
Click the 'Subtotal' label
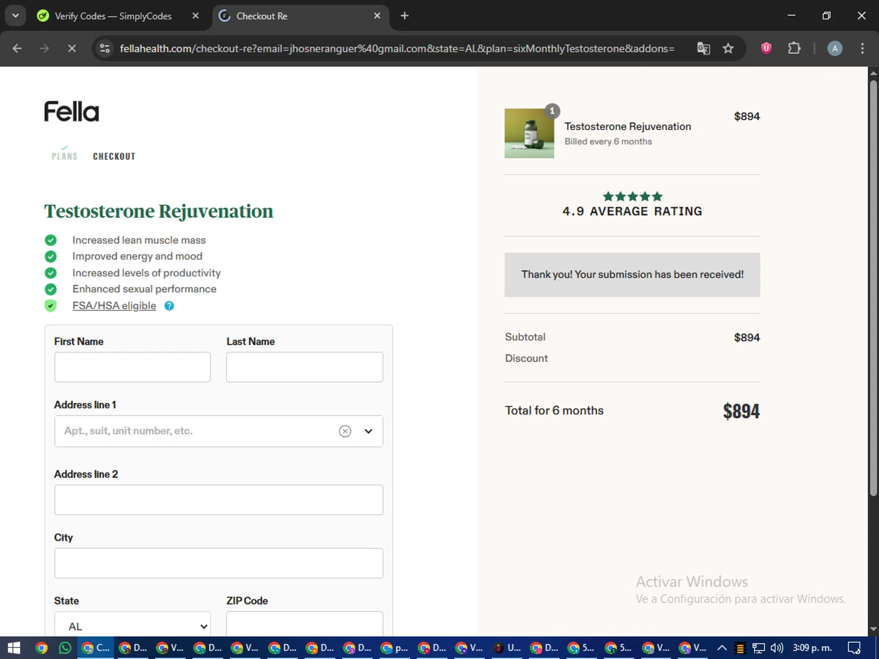[525, 337]
